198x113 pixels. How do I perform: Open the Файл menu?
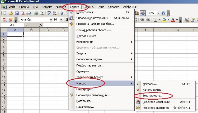12,7
